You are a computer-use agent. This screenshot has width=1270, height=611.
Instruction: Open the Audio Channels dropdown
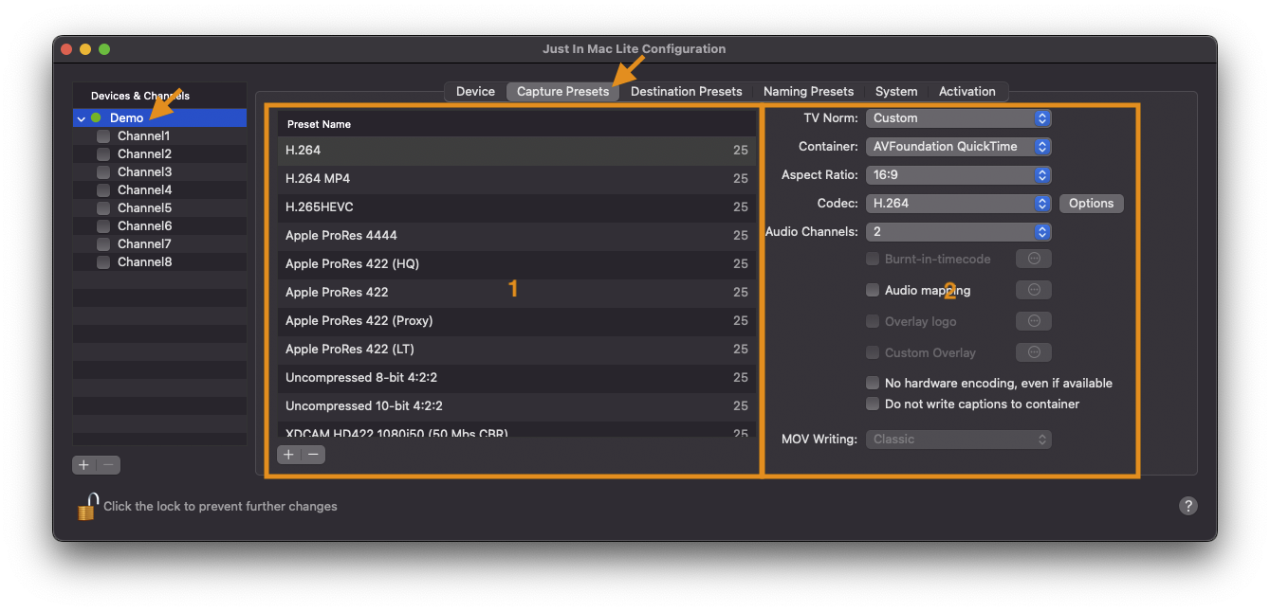[958, 232]
